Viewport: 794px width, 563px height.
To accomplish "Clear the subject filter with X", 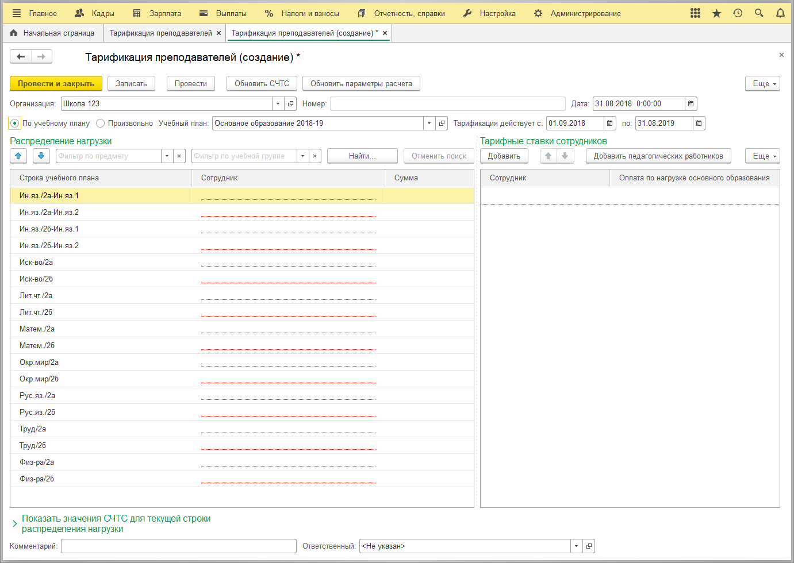I will click(x=179, y=156).
